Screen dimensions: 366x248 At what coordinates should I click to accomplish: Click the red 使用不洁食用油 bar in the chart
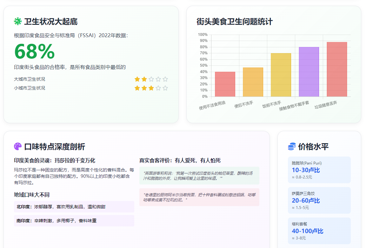[225, 84]
